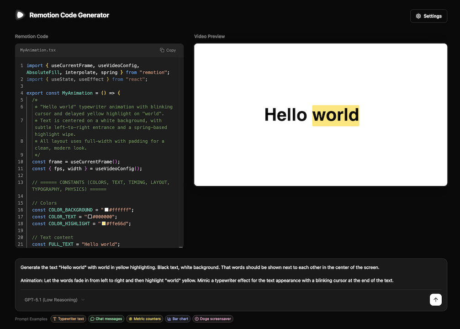Click the export const MyAnimation code line
The width and height of the screenshot is (460, 329).
(x=73, y=93)
